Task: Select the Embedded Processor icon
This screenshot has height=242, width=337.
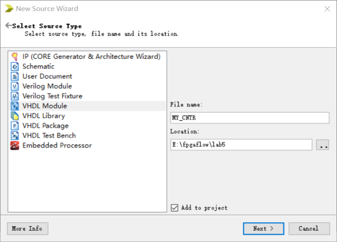Action: (14, 145)
